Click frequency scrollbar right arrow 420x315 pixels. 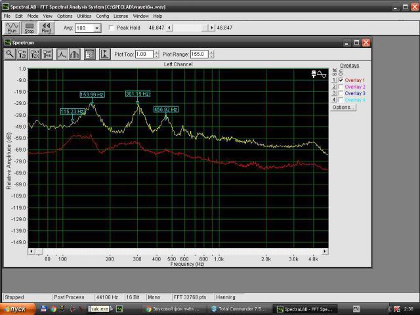(325, 251)
